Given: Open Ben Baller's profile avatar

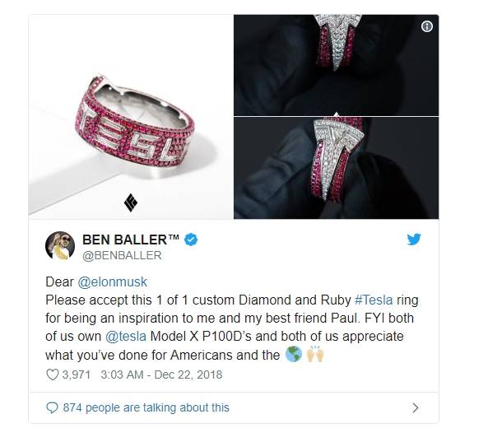Looking at the screenshot, I should [x=60, y=245].
